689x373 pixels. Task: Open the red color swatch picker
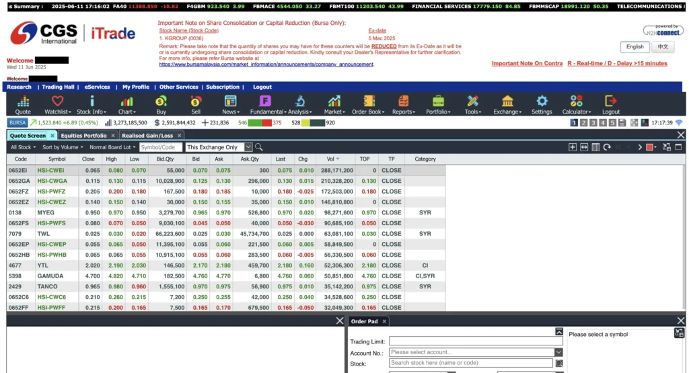coord(651,147)
